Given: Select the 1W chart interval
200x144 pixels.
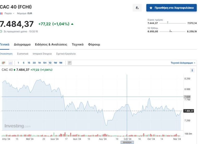Looking at the screenshot, I should click(x=55, y=63).
